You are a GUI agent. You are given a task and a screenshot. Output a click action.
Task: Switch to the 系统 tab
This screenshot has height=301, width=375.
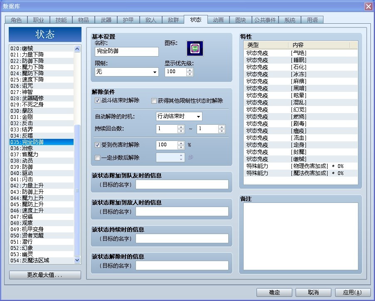point(290,20)
